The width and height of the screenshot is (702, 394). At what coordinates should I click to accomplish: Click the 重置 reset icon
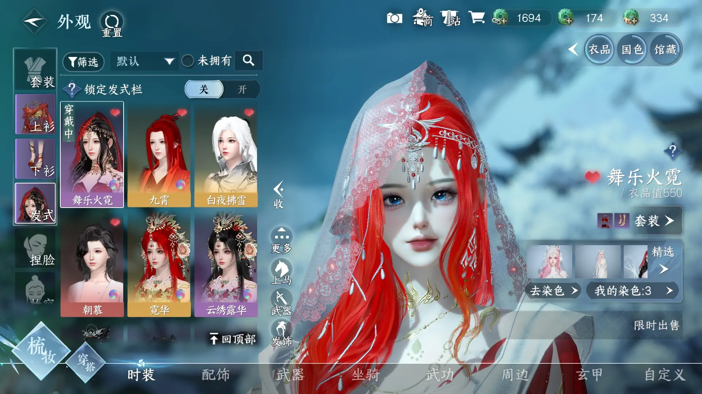112,24
